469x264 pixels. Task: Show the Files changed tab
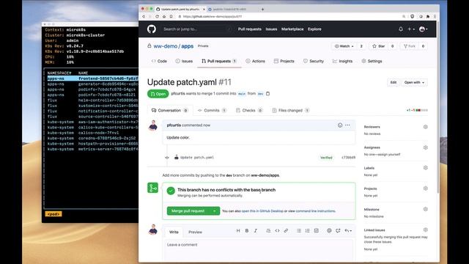(290, 111)
